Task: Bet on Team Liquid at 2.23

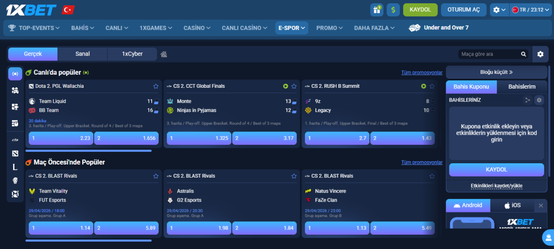Action: click(x=61, y=138)
